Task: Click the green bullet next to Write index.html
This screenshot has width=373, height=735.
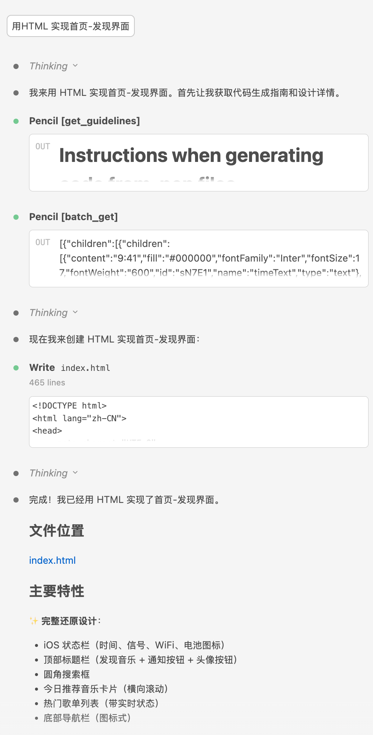Action: (x=16, y=368)
